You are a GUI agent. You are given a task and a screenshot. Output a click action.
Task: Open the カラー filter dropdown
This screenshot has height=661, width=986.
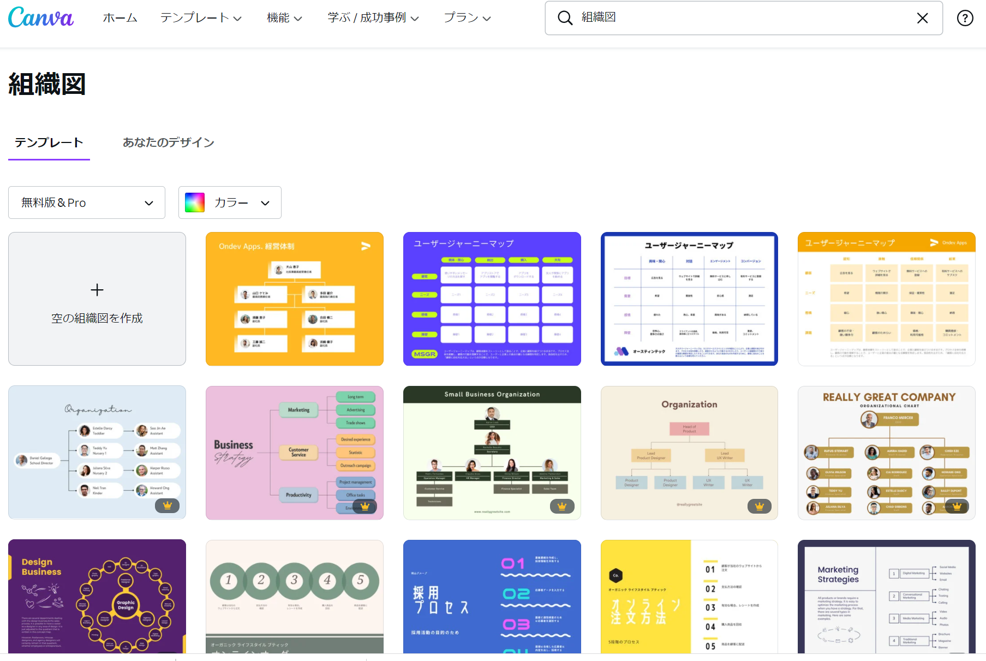click(x=230, y=203)
